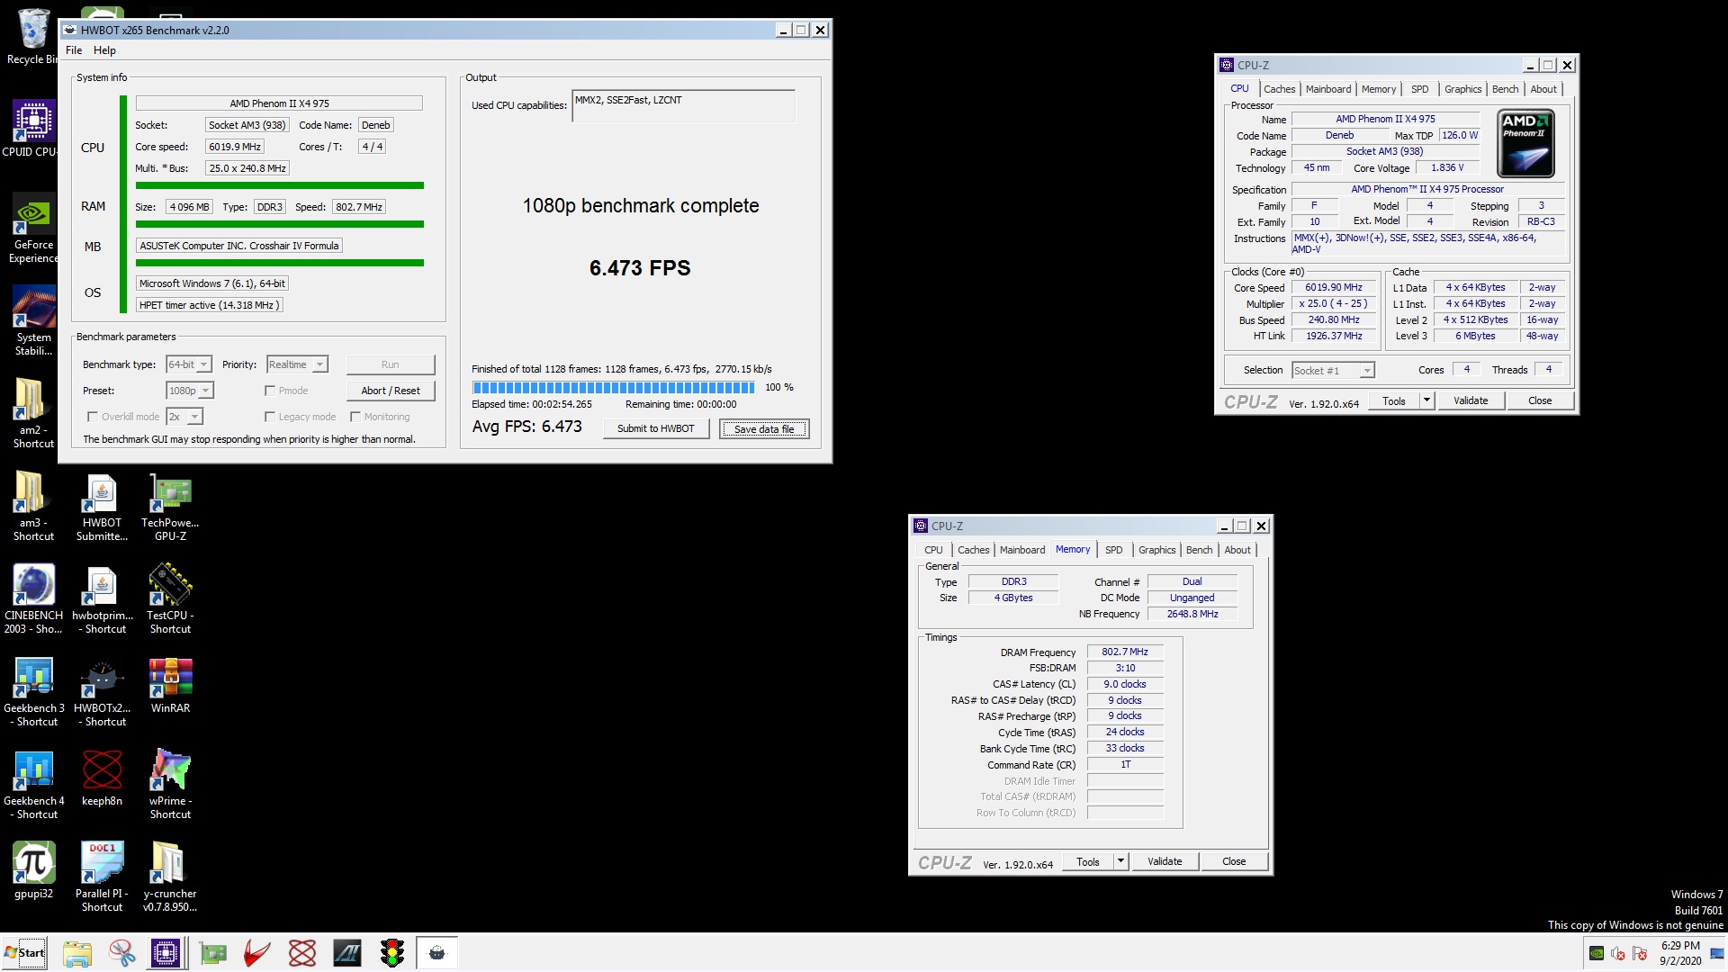This screenshot has height=972, width=1728.
Task: Open HWBOT Submitter desktop icon
Action: click(x=102, y=506)
